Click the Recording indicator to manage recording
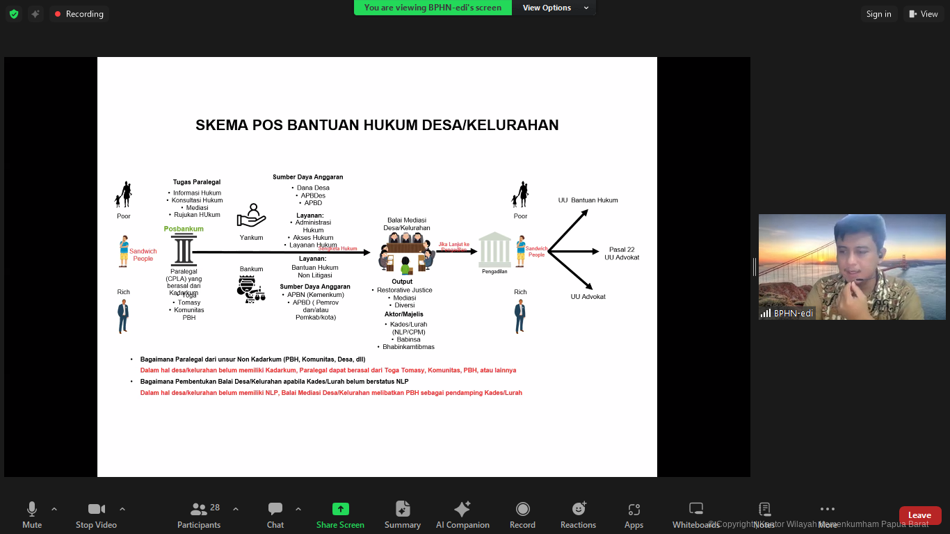950x534 pixels. 79,13
